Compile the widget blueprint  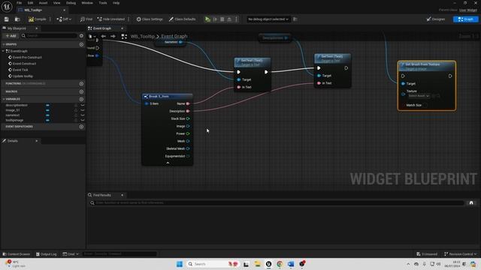(x=37, y=19)
